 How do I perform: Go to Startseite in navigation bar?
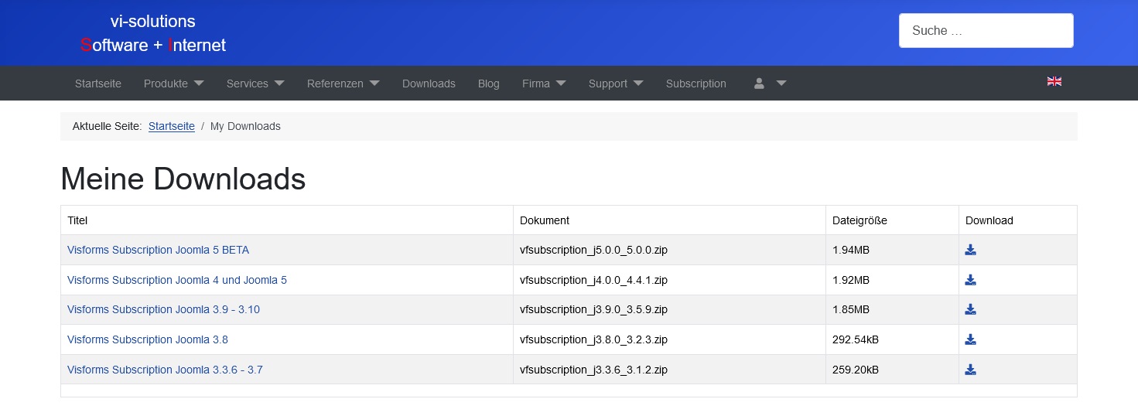(x=98, y=84)
